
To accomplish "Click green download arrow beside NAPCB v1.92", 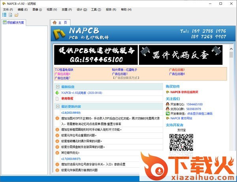I will pos(57,93).
